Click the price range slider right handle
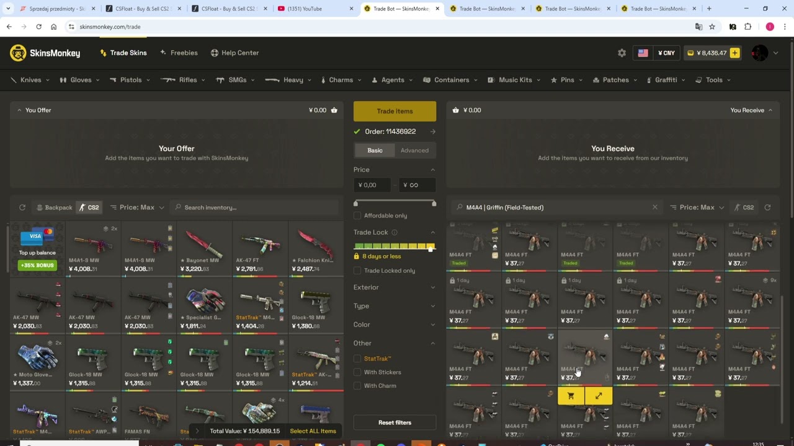Image resolution: width=794 pixels, height=446 pixels. click(434, 203)
